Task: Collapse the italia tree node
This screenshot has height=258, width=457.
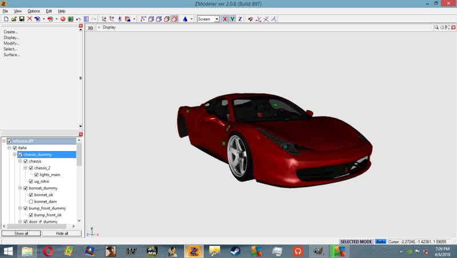Action: point(9,148)
